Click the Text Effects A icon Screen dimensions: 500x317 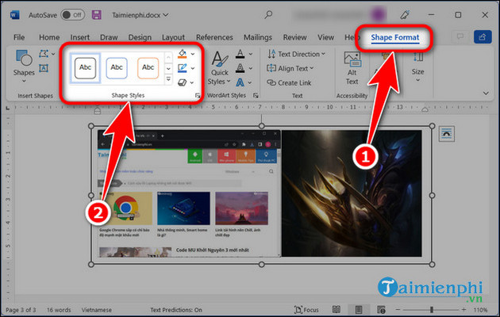240,82
